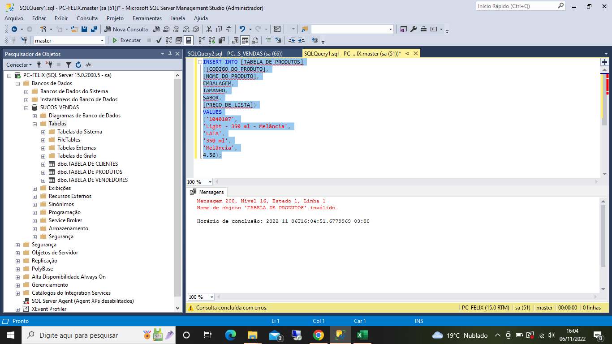Switch to the SQLQuery2.sql tab
Image resolution: width=612 pixels, height=344 pixels.
(235, 53)
